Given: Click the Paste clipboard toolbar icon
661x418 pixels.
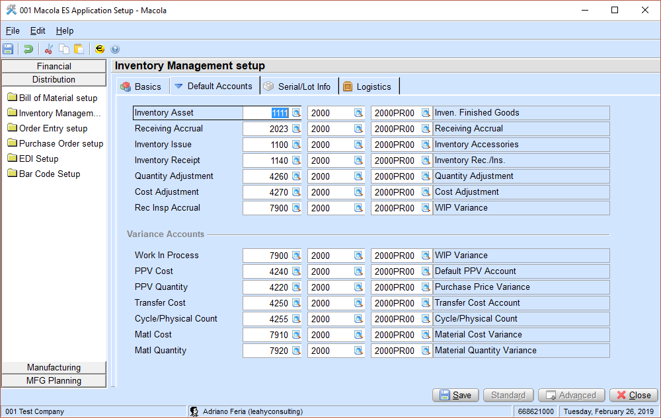Looking at the screenshot, I should coord(79,49).
